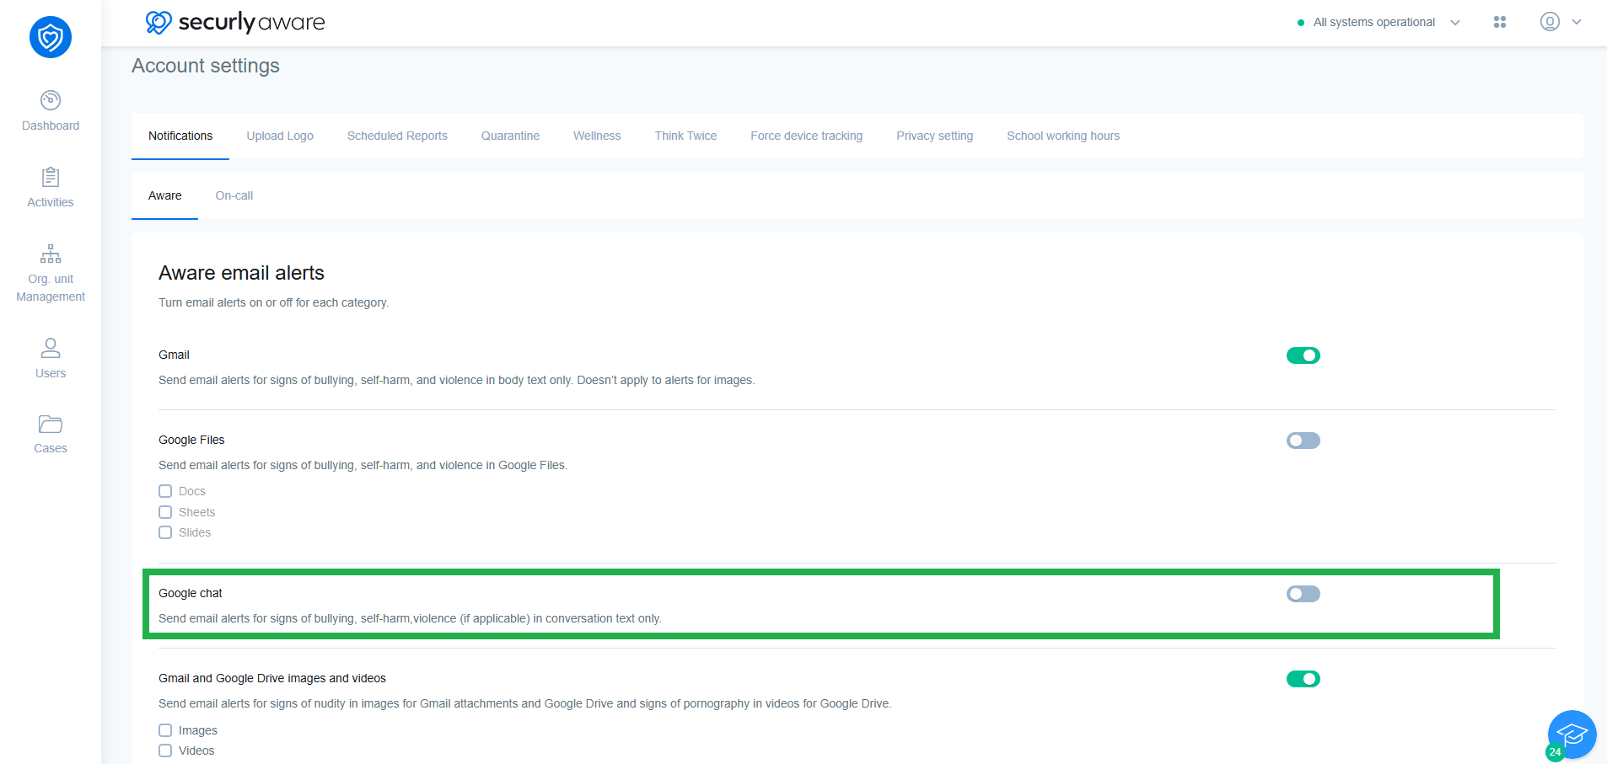Check the Images checkbox
Screen dimensions: 1607x764
click(x=165, y=730)
